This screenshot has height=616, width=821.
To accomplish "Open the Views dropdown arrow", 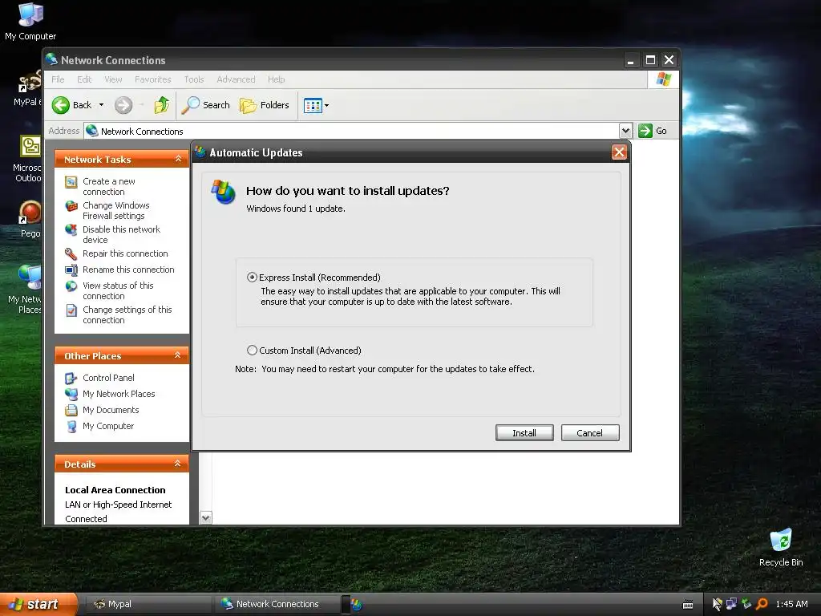I will pyautogui.click(x=327, y=105).
